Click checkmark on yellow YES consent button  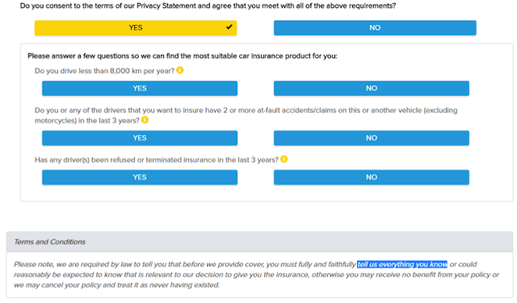[229, 27]
